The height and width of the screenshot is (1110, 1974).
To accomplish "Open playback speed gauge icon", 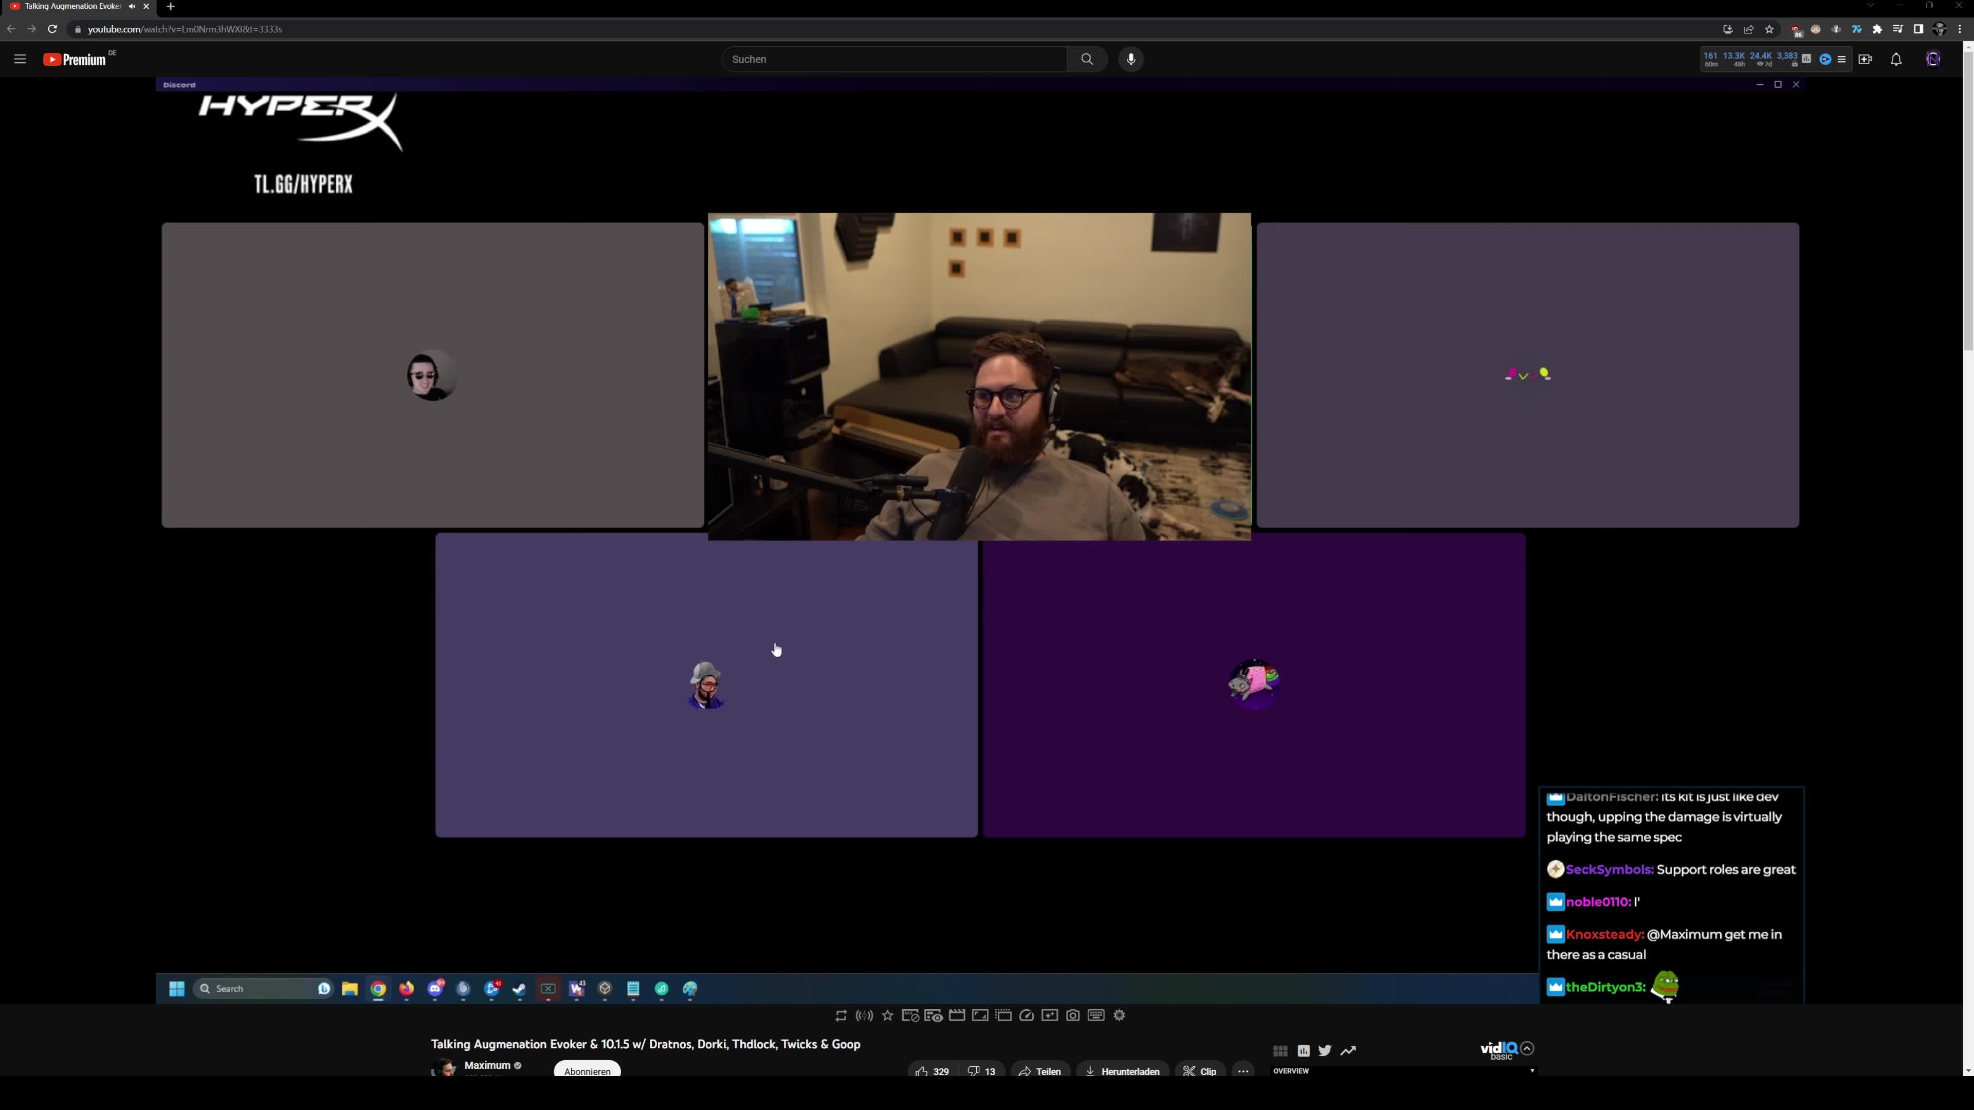I will pyautogui.click(x=1026, y=1015).
